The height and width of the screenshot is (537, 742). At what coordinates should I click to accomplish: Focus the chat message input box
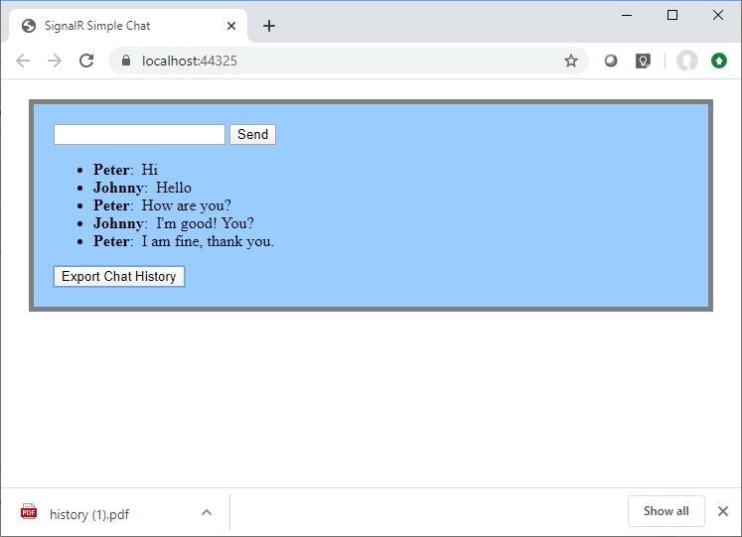(139, 134)
